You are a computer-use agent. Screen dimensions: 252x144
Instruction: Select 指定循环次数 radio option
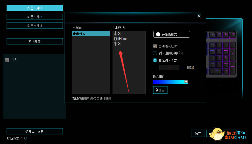coord(155,60)
